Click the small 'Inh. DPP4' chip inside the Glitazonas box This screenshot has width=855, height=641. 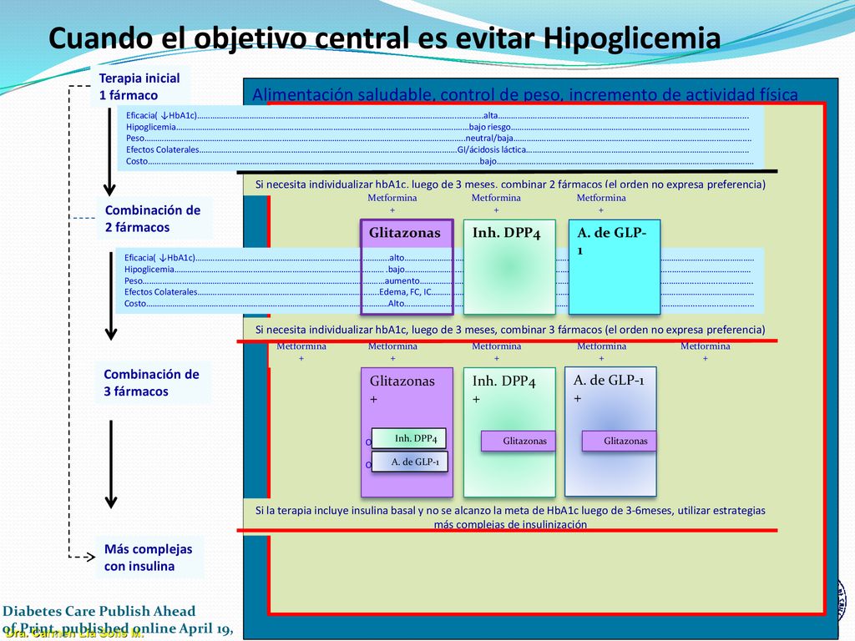point(409,438)
